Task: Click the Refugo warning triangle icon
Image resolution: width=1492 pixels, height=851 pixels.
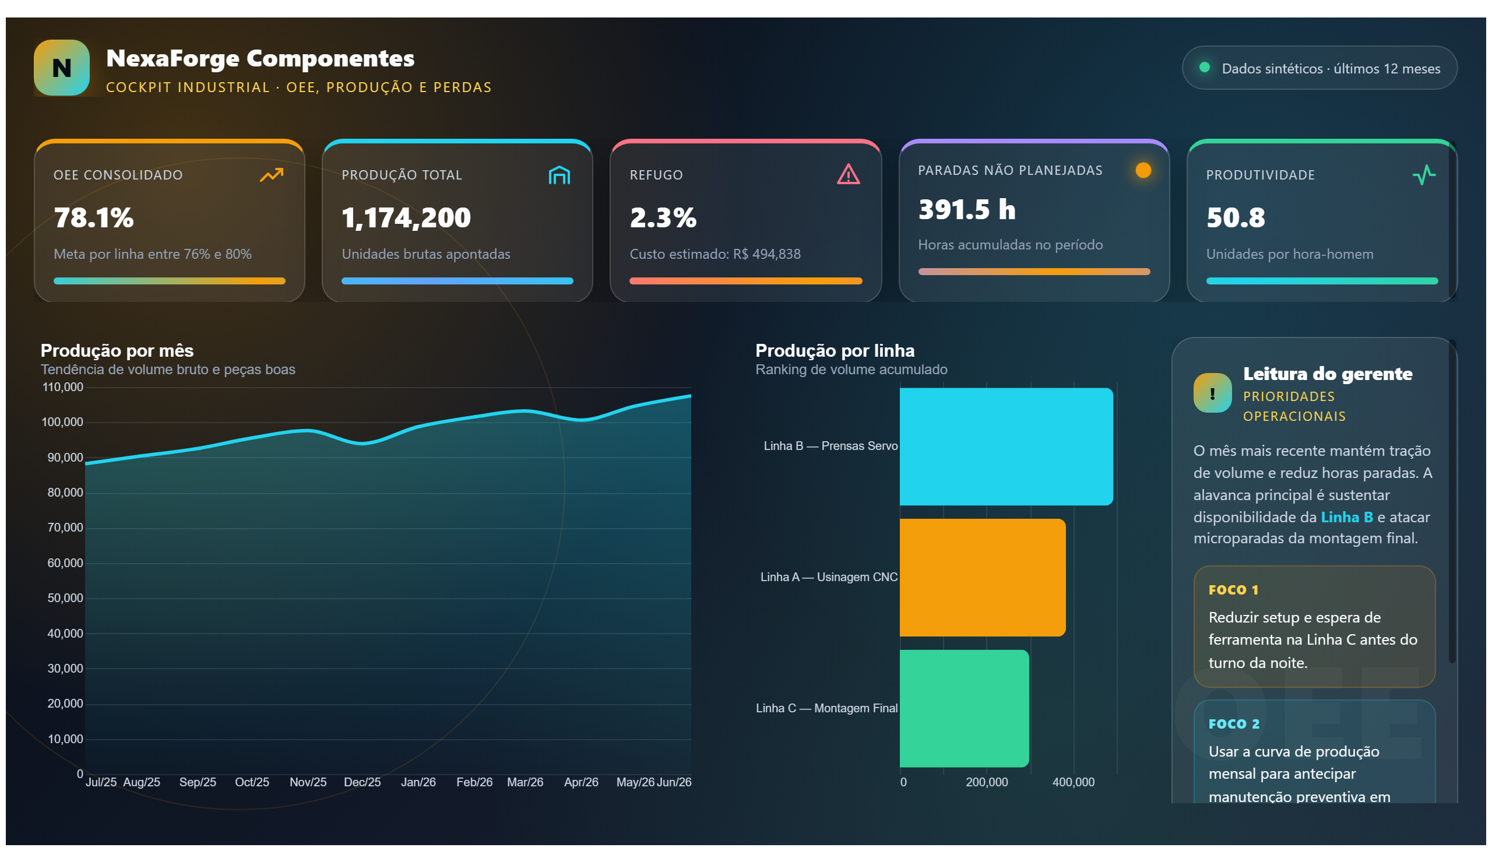Action: (848, 174)
